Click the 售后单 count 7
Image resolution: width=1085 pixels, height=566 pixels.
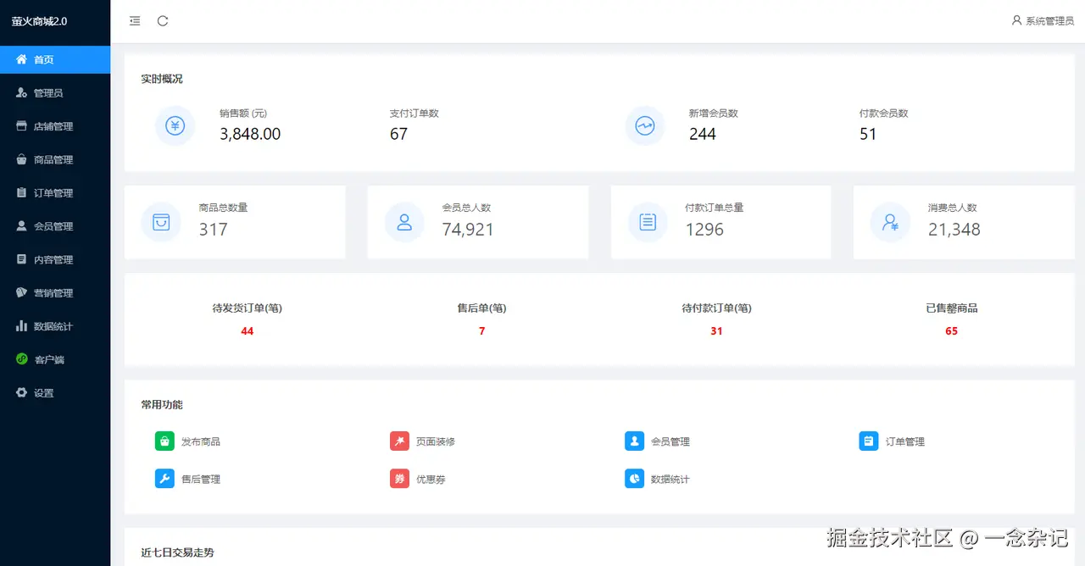tap(481, 331)
